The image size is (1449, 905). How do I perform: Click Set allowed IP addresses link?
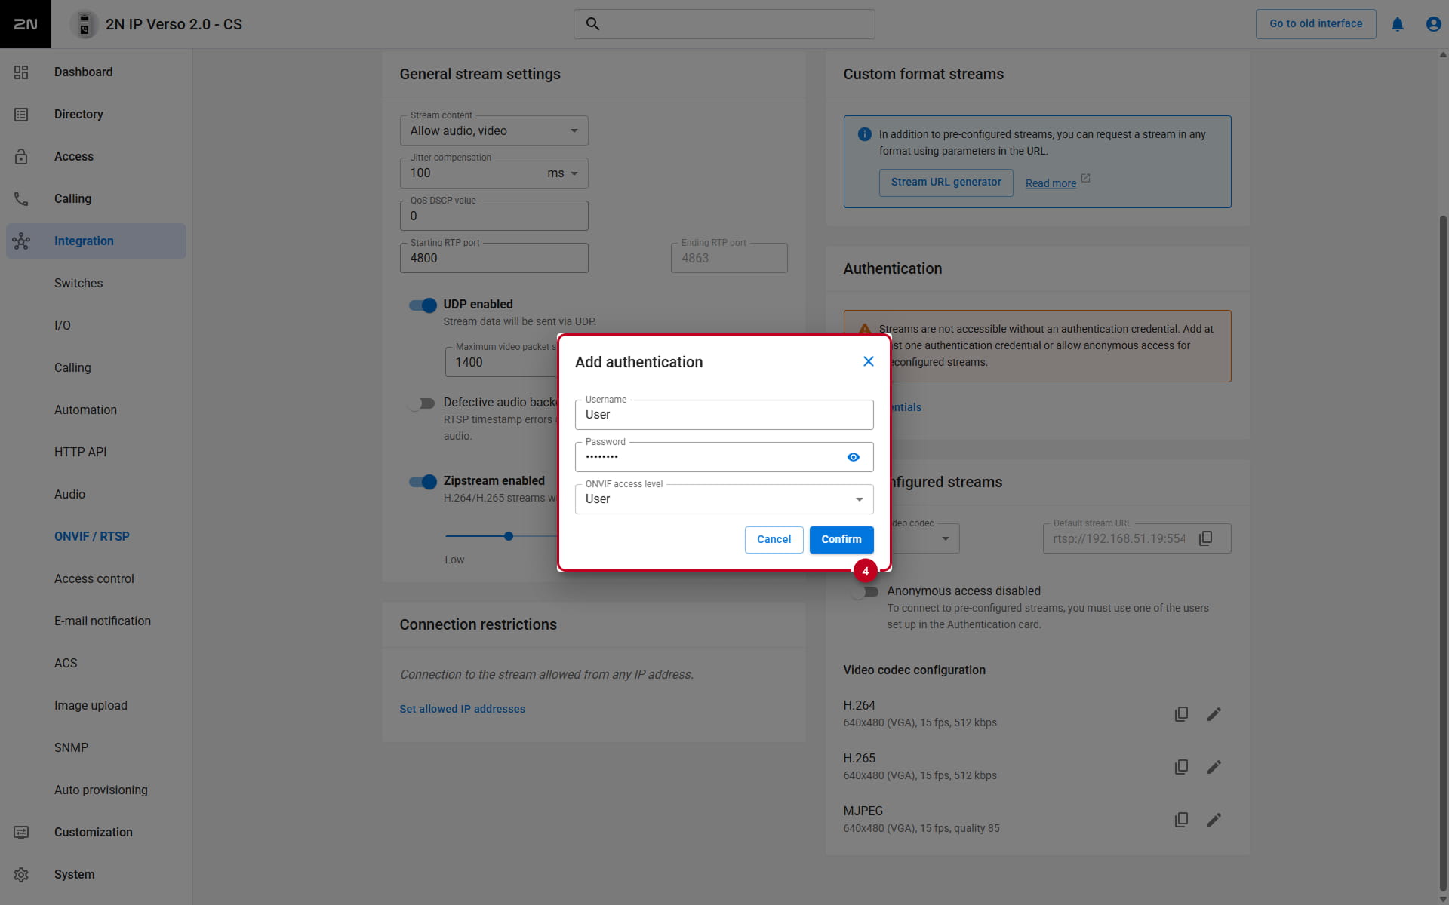(463, 710)
